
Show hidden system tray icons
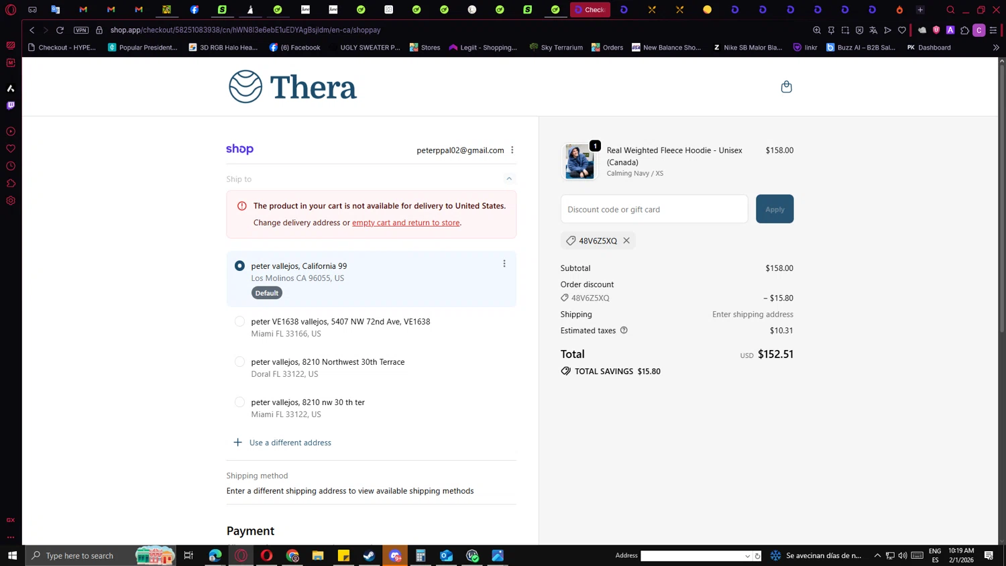pos(877,555)
